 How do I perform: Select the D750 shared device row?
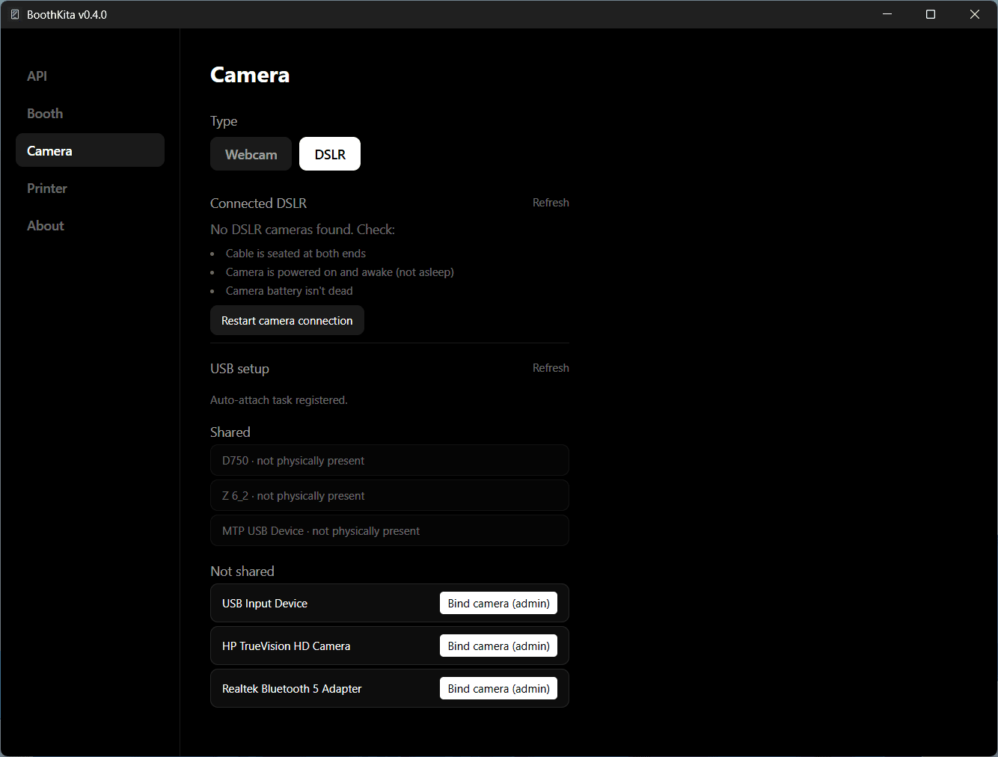point(390,460)
